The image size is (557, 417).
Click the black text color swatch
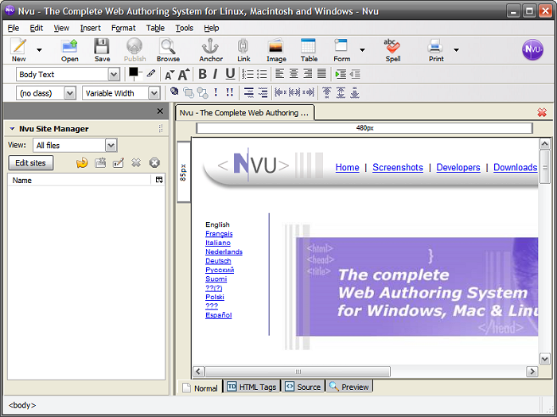pyautogui.click(x=134, y=72)
